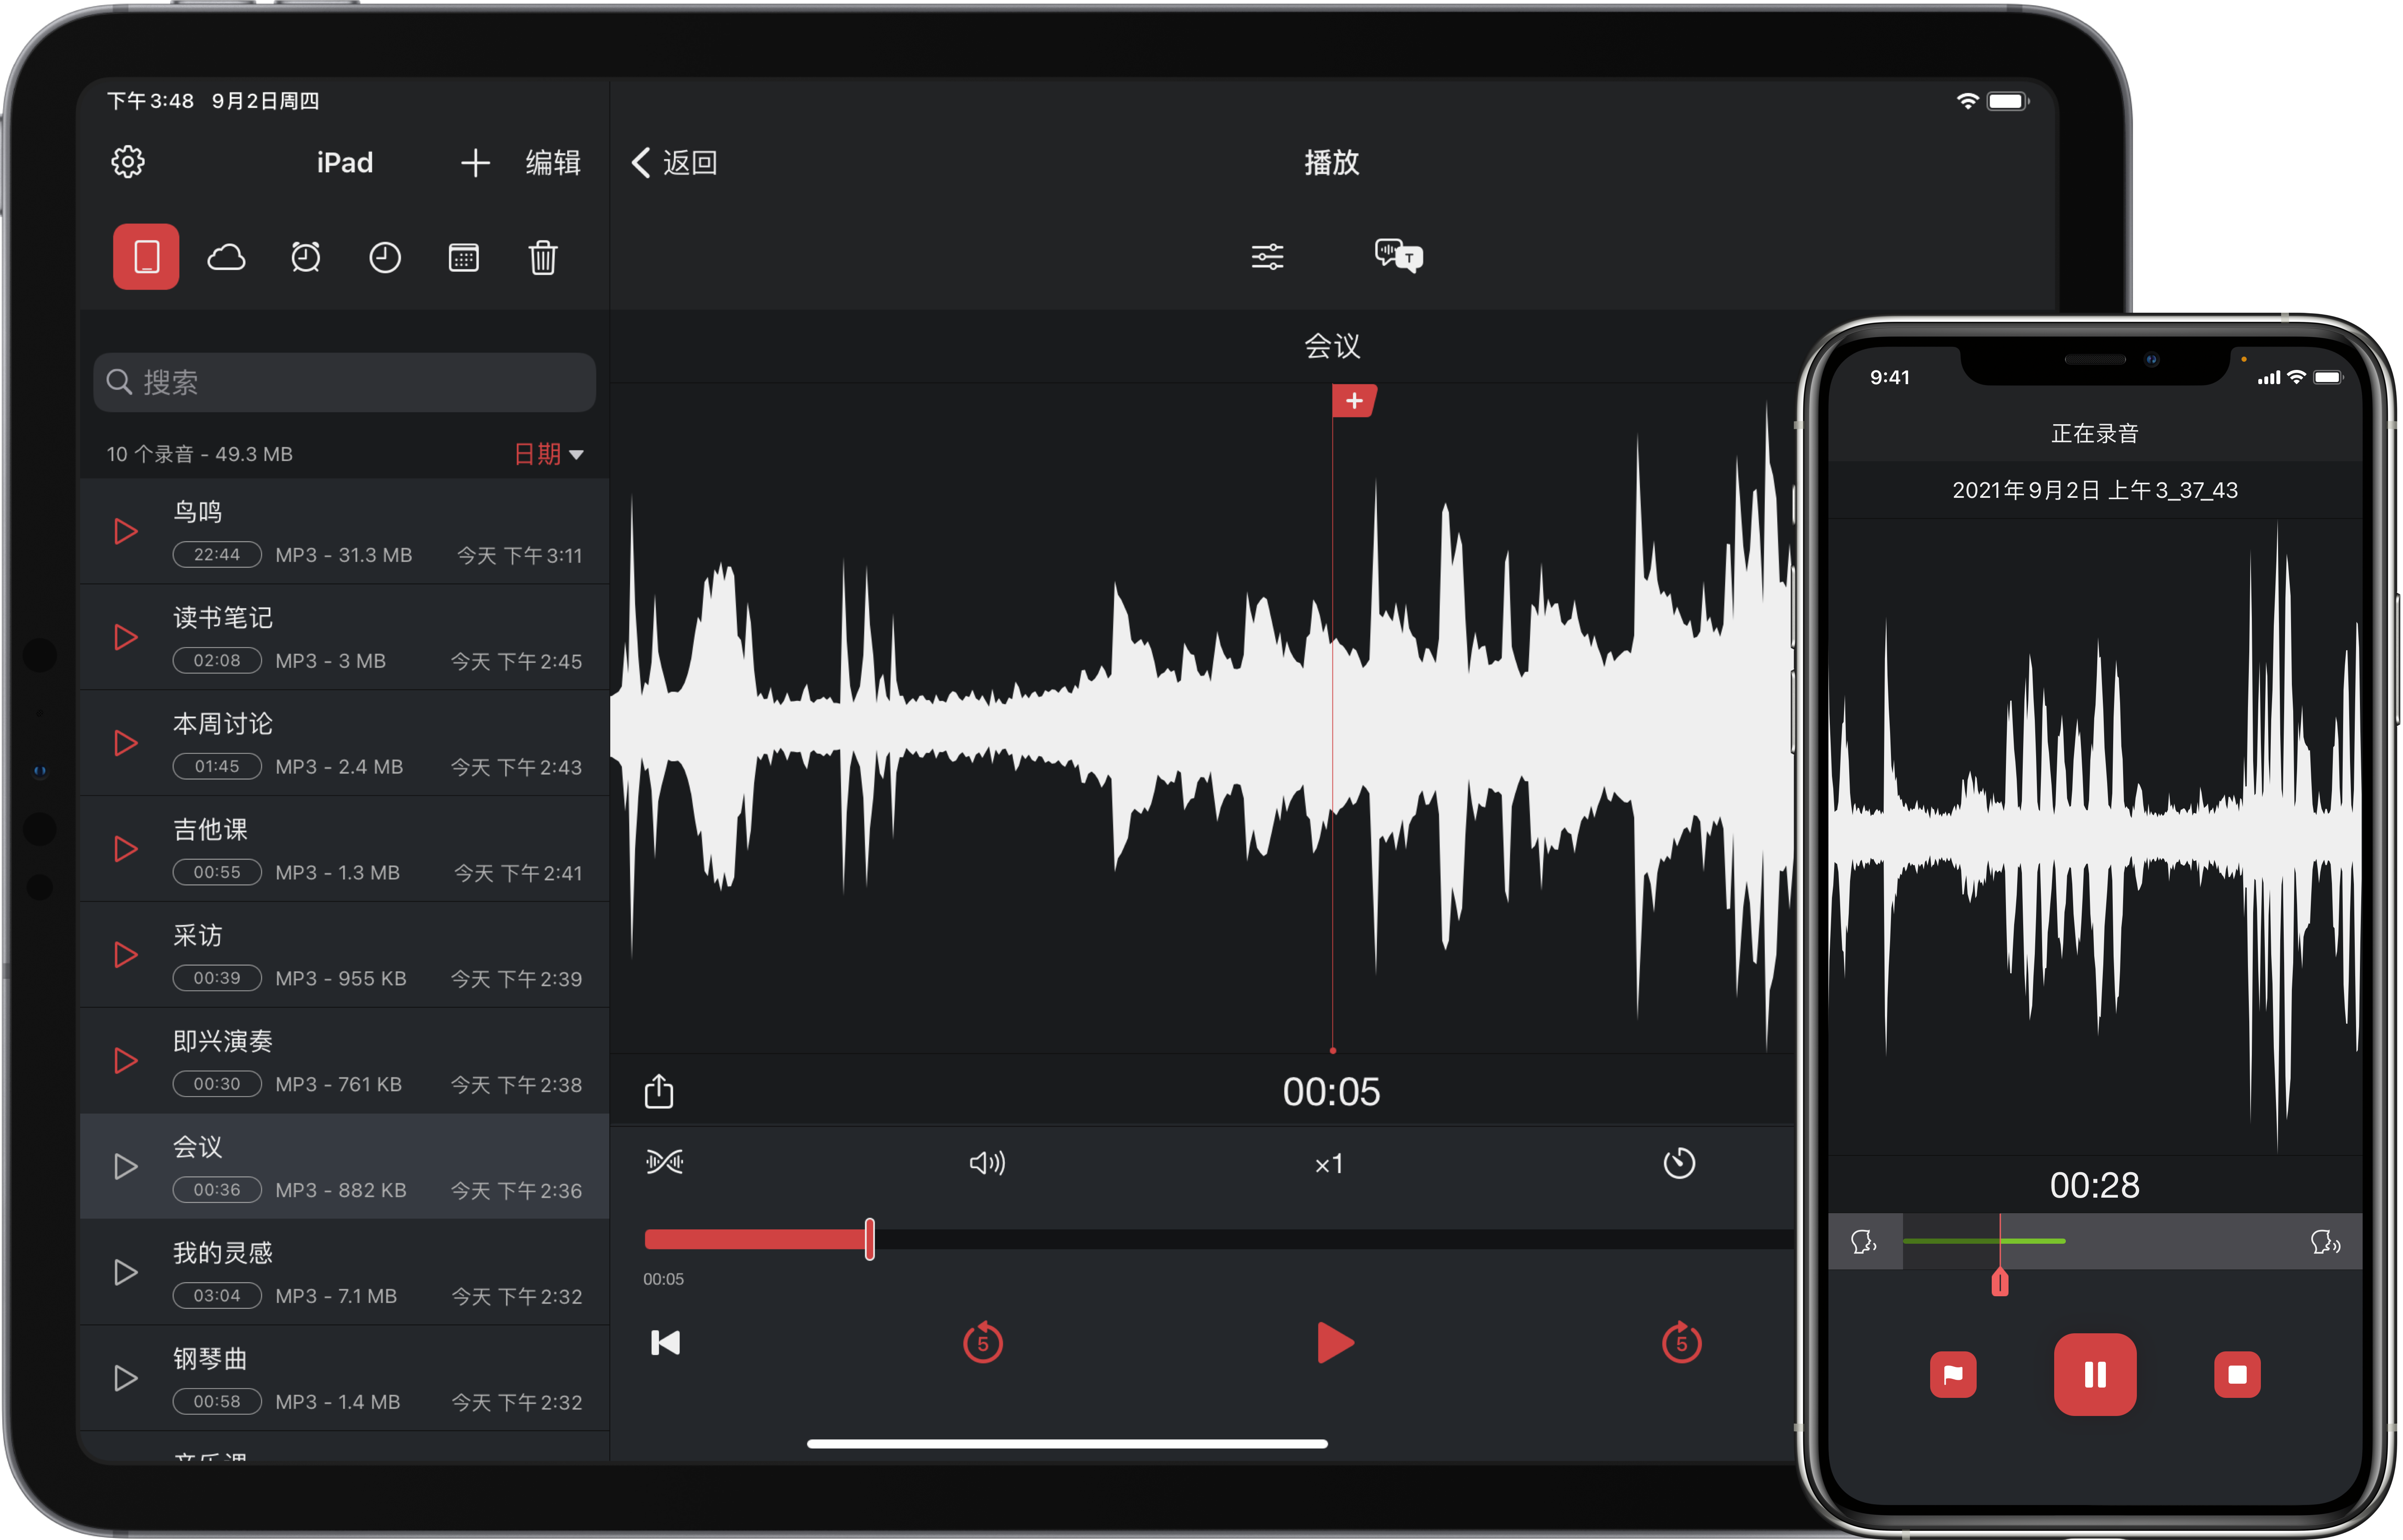Open settings gear on iPad sidebar

point(128,162)
